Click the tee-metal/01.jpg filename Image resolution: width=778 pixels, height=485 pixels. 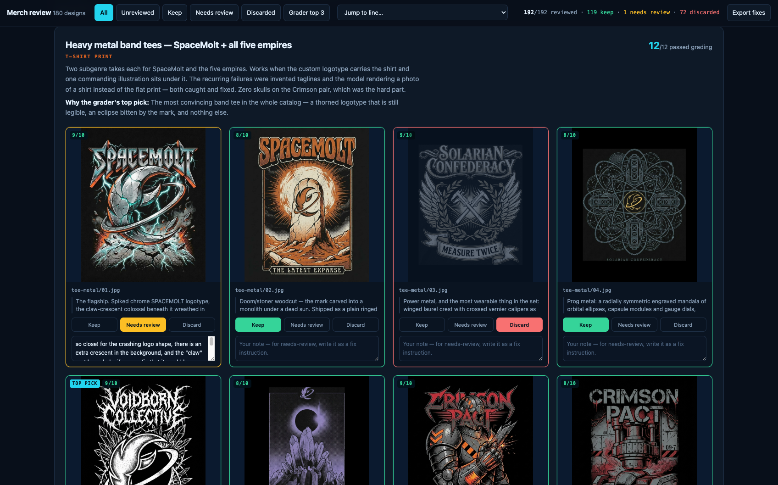click(x=95, y=290)
